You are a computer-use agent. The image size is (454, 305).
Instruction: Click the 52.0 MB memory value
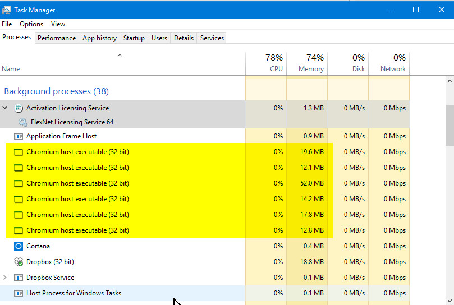[312, 183]
